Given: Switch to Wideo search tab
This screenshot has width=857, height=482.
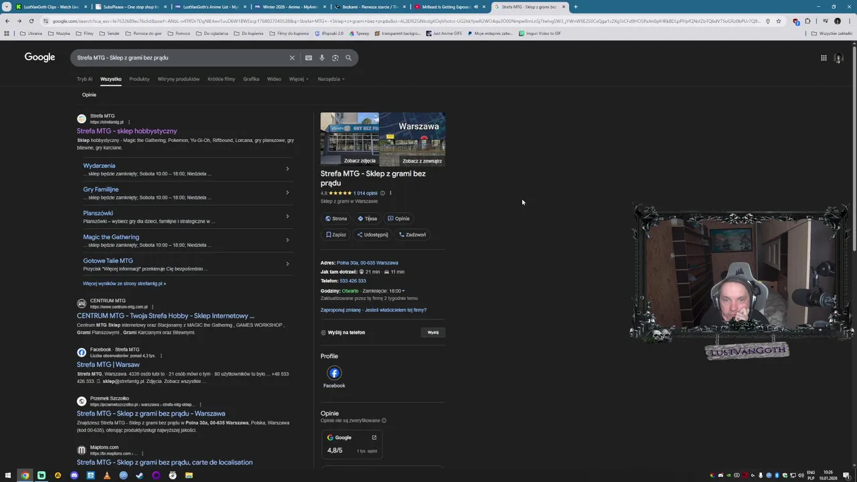Looking at the screenshot, I should pos(274,79).
